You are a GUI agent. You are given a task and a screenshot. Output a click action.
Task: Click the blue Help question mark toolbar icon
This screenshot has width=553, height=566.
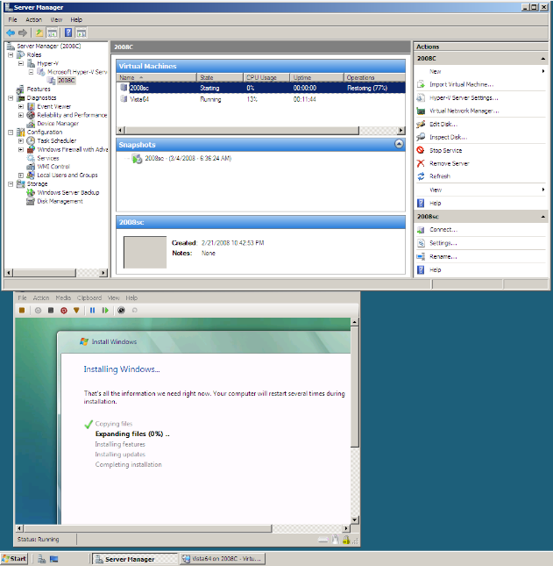click(x=68, y=32)
